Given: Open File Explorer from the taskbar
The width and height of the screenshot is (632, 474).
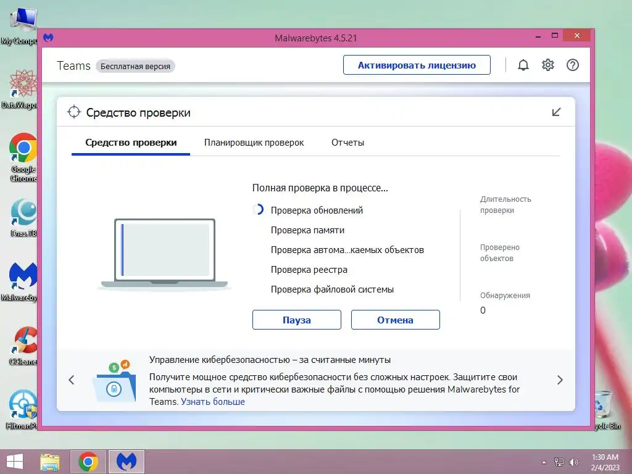Looking at the screenshot, I should pos(50,462).
